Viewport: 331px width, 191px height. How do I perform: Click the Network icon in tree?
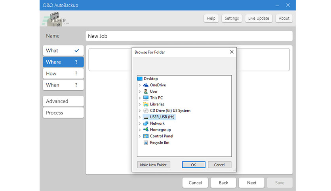click(x=146, y=123)
